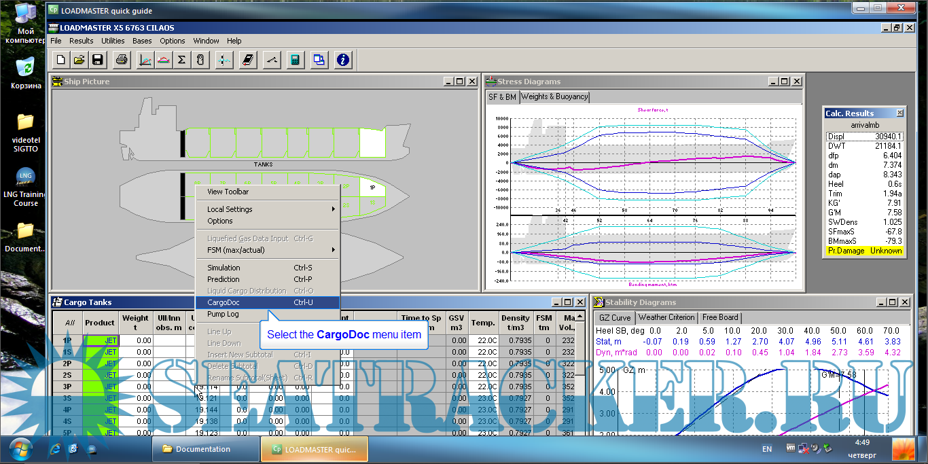This screenshot has height=464, width=928.
Task: Open the calculator toolbar icon
Action: 294,60
